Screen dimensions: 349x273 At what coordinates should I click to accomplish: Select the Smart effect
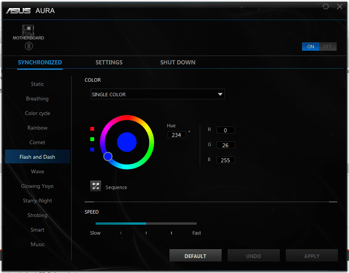tap(38, 230)
